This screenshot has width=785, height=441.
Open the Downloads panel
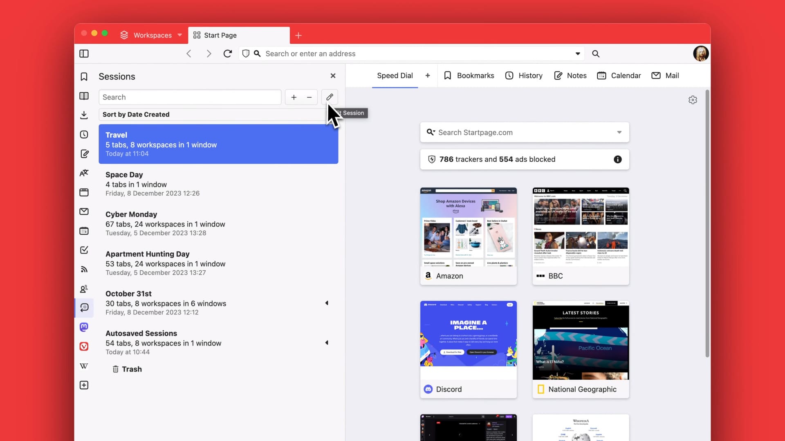tap(84, 115)
